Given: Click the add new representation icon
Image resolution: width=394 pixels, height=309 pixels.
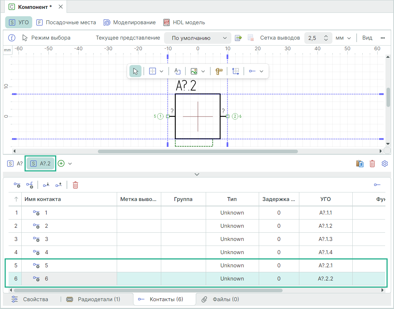Looking at the screenshot, I should [238, 38].
